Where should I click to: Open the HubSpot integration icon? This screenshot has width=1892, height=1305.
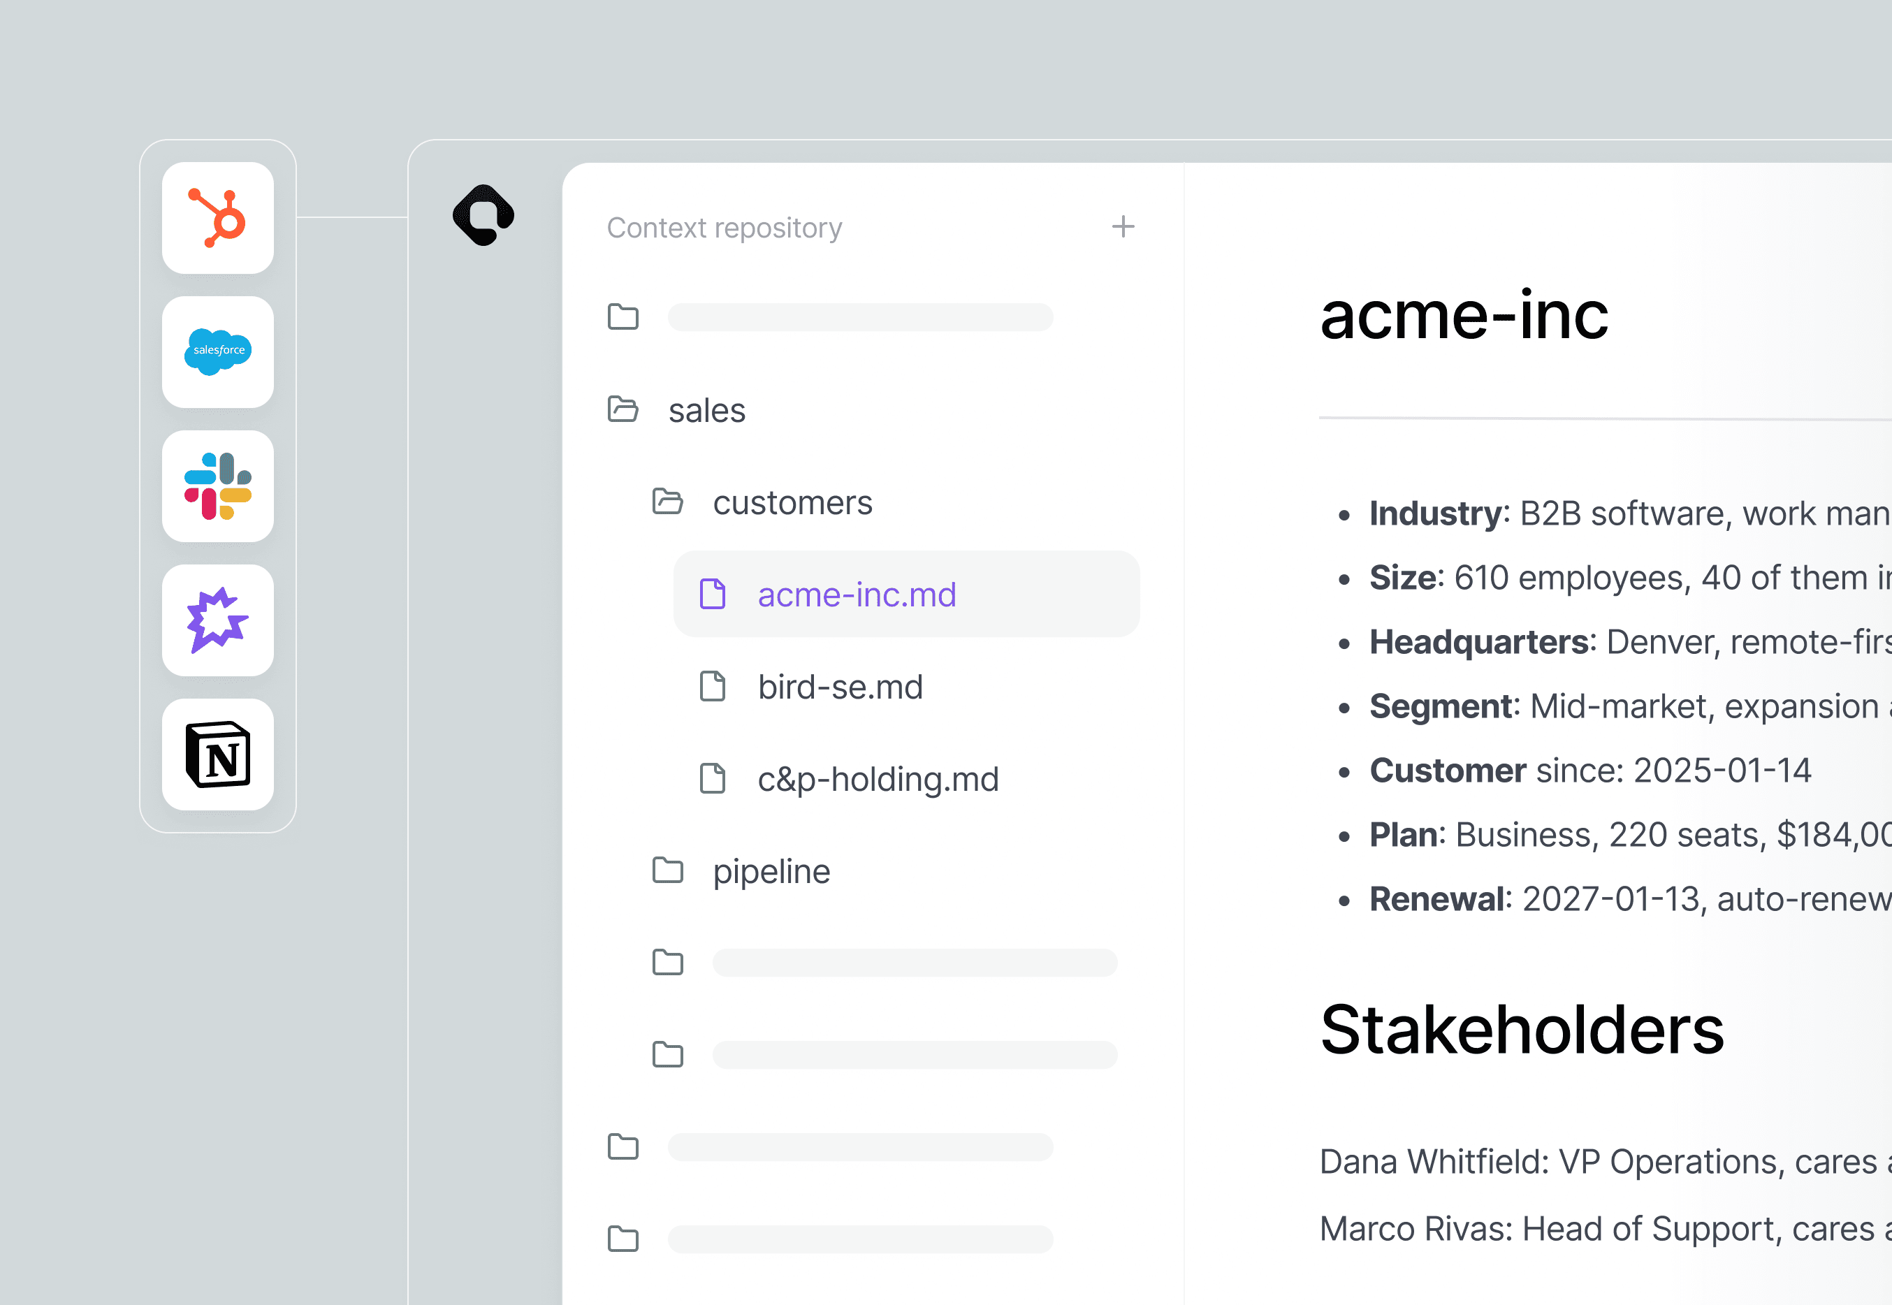217,217
